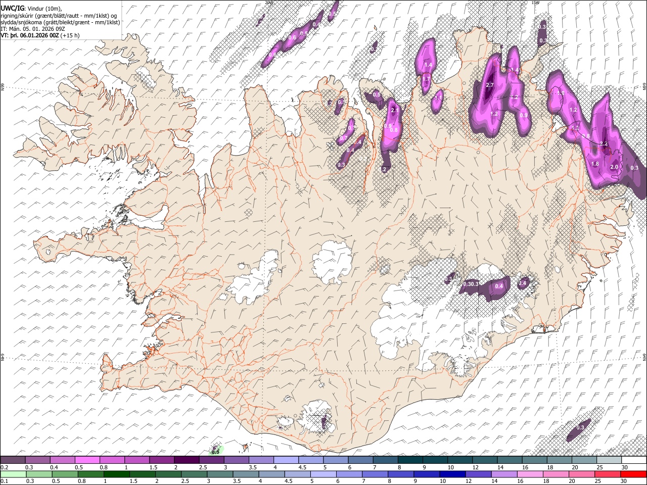Click the "UWC/IG" title text
This screenshot has width=647, height=485.
(12, 8)
